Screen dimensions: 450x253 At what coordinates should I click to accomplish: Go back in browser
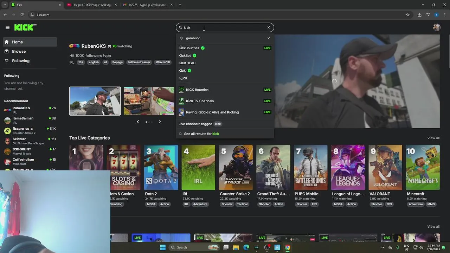point(5,15)
